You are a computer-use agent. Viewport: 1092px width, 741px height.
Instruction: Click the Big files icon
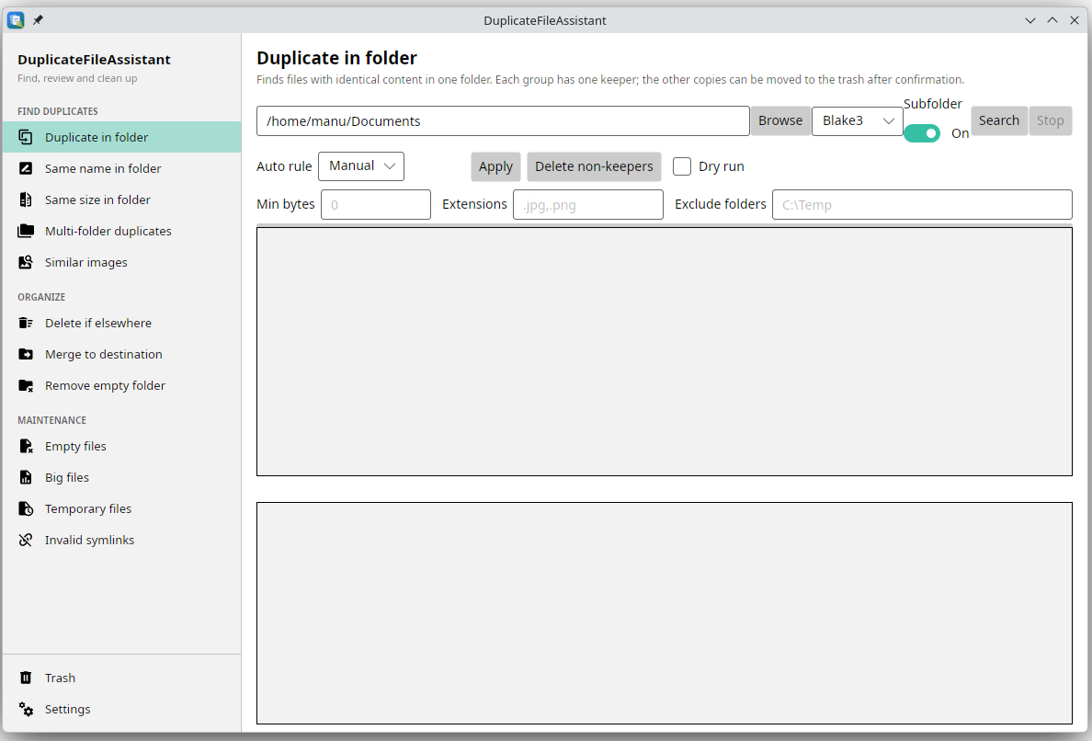coord(26,478)
